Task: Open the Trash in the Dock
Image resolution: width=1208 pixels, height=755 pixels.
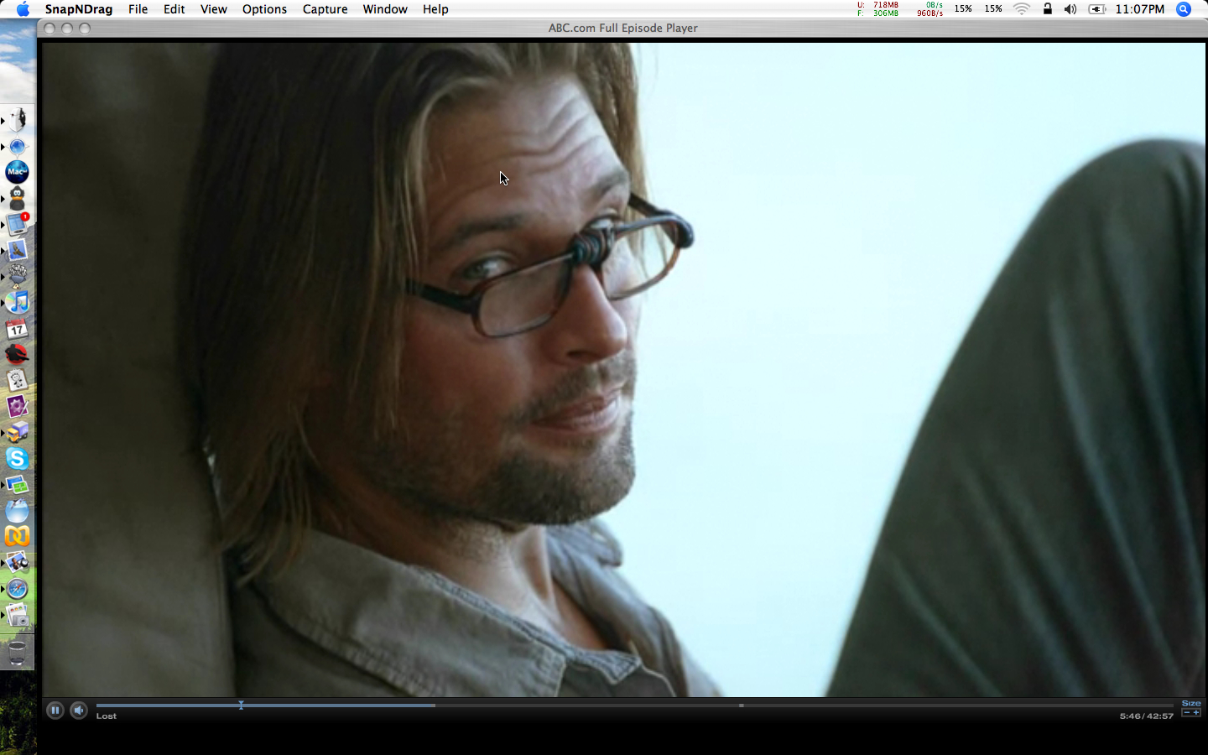Action: pyautogui.click(x=17, y=653)
